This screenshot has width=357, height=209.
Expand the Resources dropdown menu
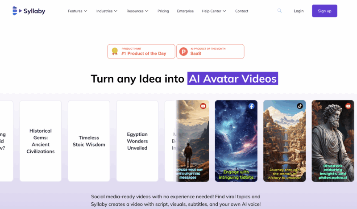tap(137, 11)
